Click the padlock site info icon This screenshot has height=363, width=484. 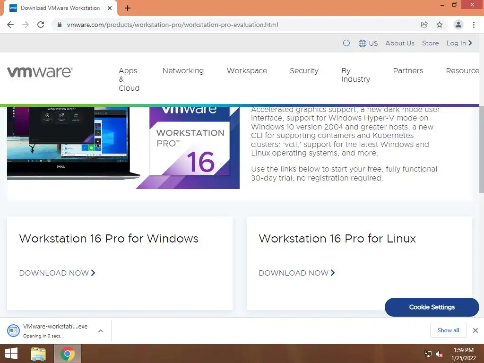[60, 25]
